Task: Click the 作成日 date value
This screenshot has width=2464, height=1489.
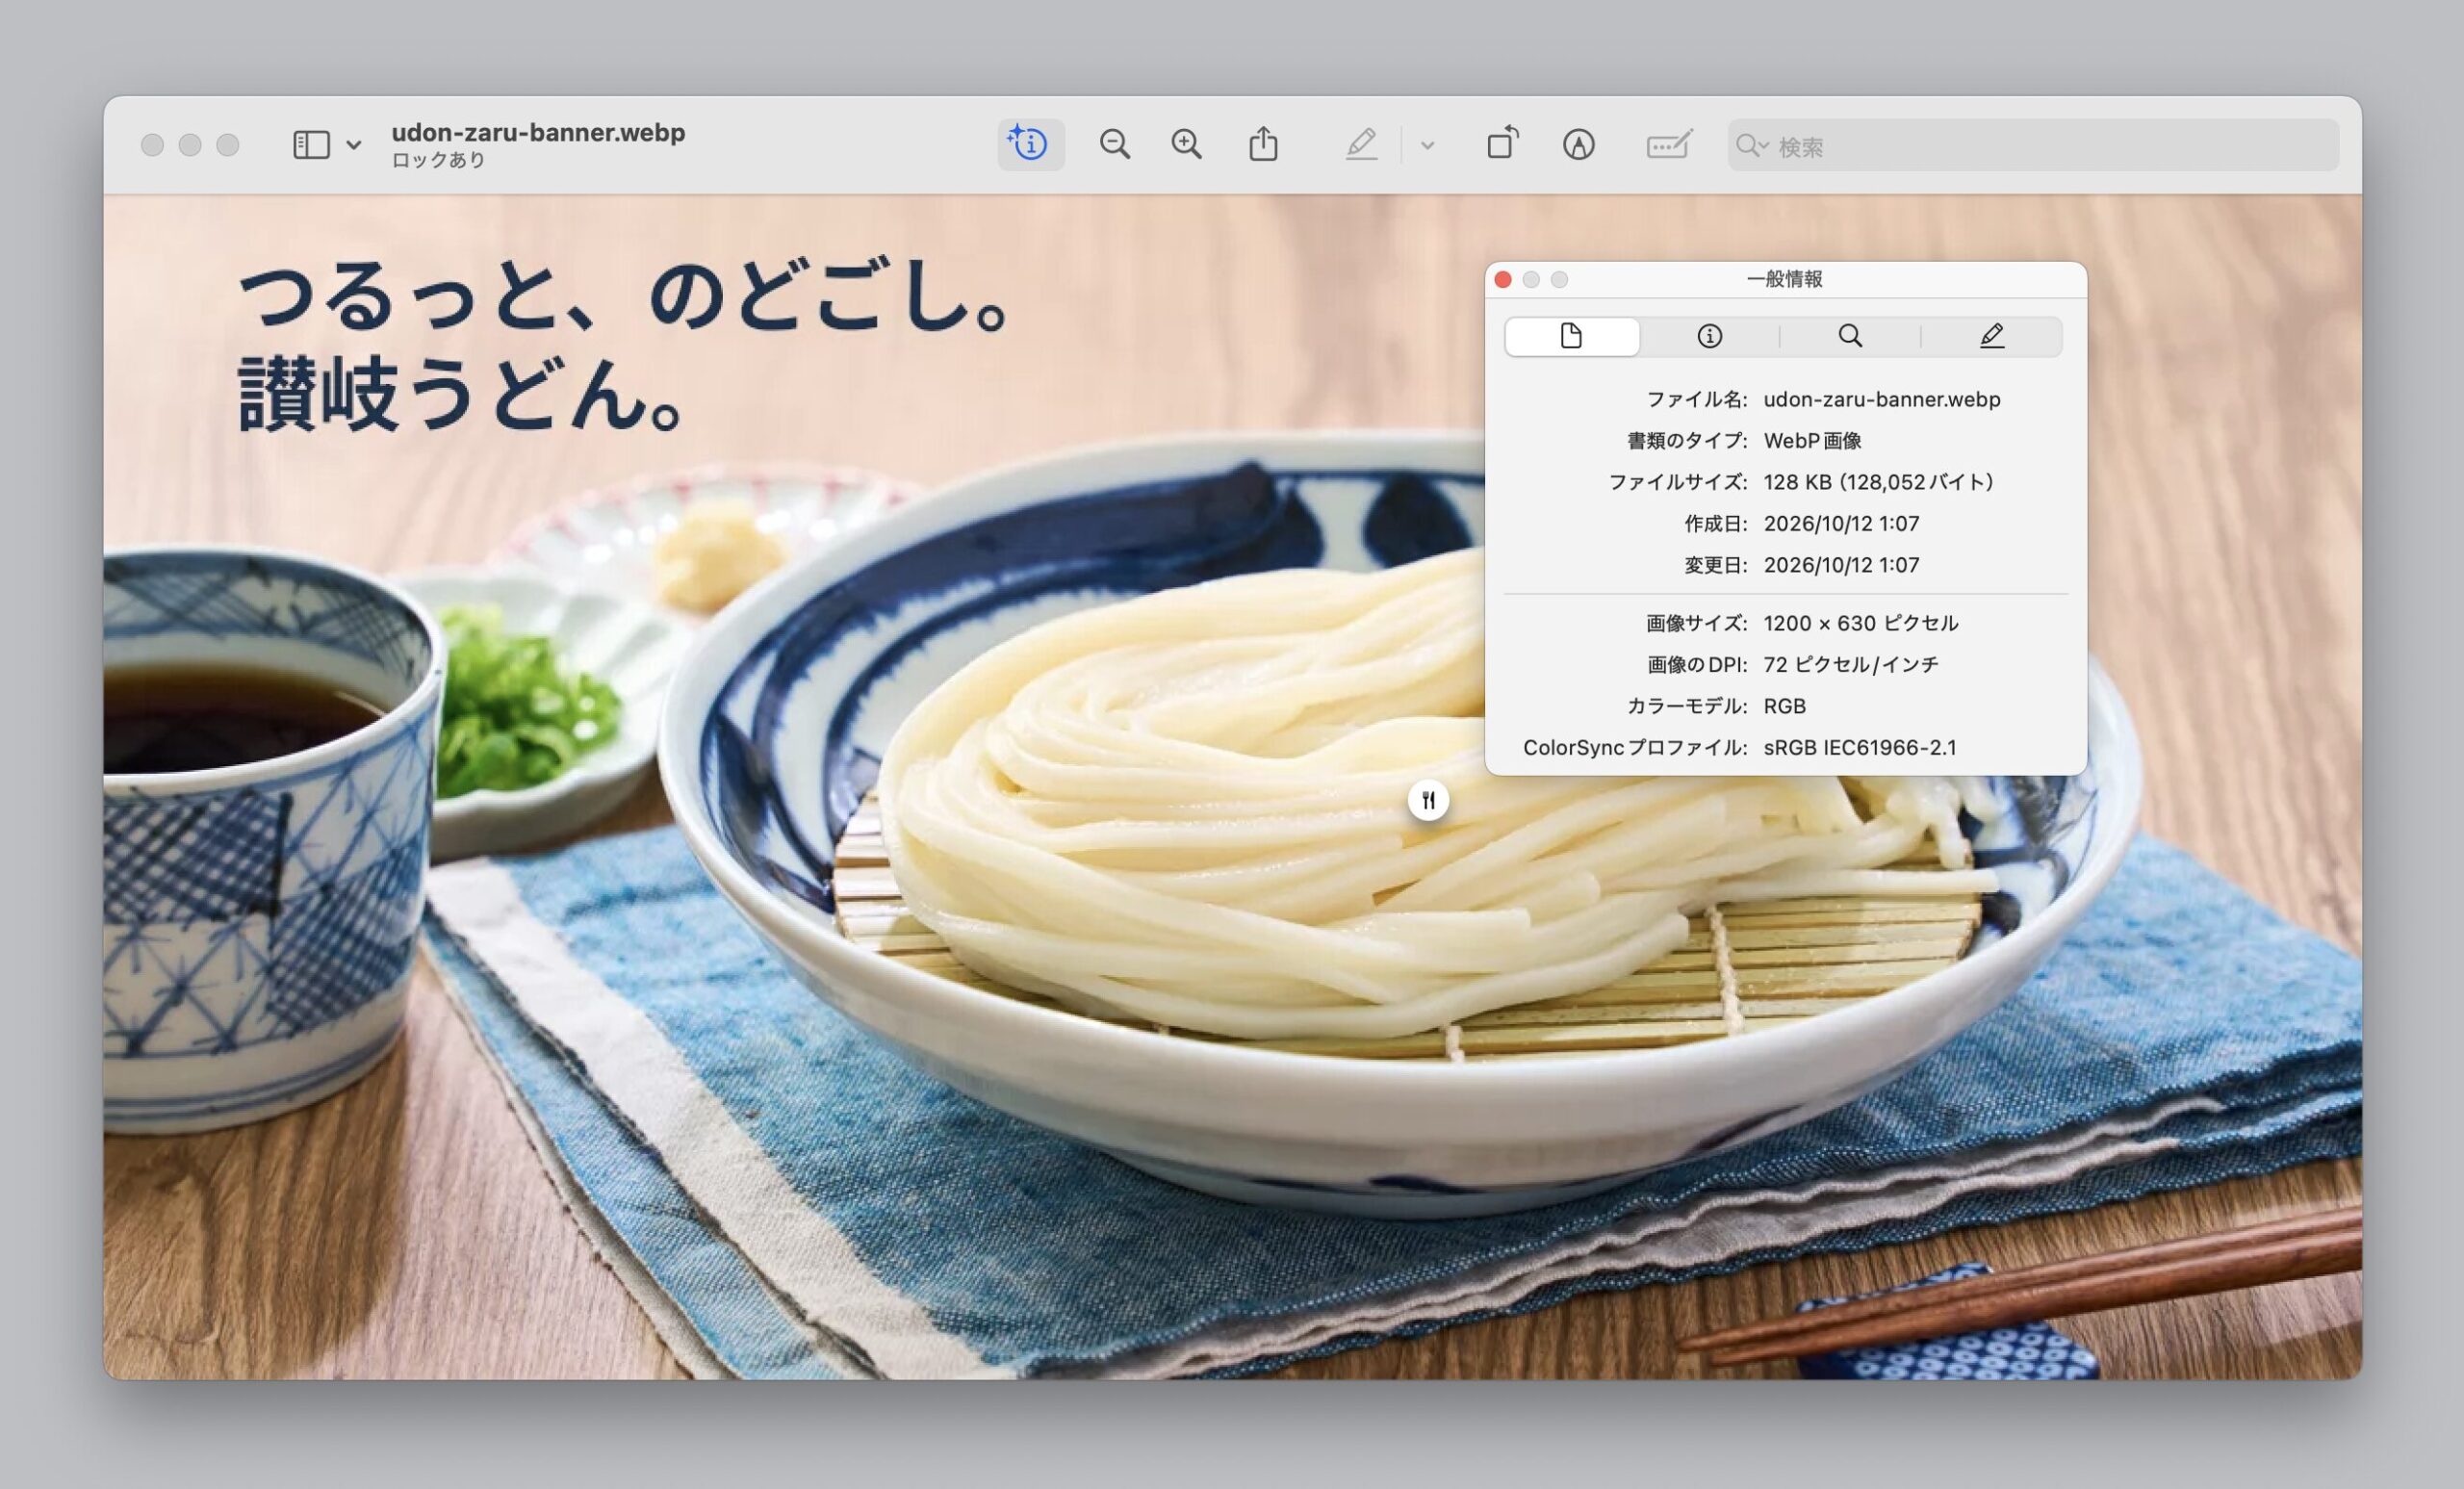Action: (1841, 523)
